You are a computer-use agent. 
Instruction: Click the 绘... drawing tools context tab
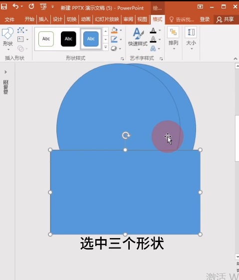tap(158, 8)
